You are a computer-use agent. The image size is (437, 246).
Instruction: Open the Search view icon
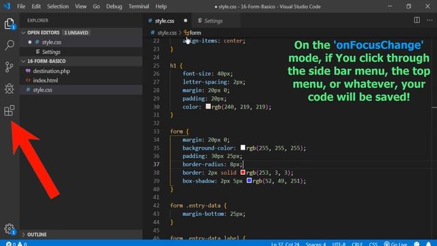pos(10,45)
